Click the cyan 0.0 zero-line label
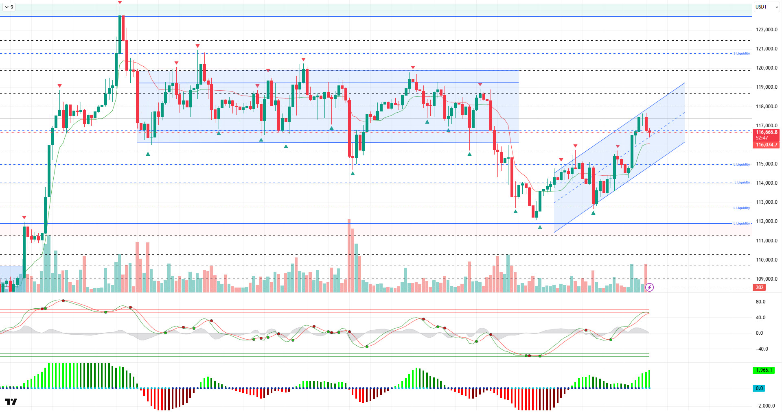The image size is (782, 412). click(759, 388)
